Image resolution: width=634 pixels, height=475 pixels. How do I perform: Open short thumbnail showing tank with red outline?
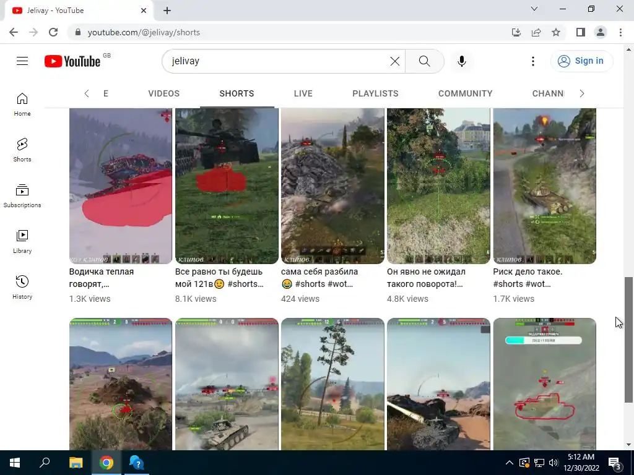(545, 383)
